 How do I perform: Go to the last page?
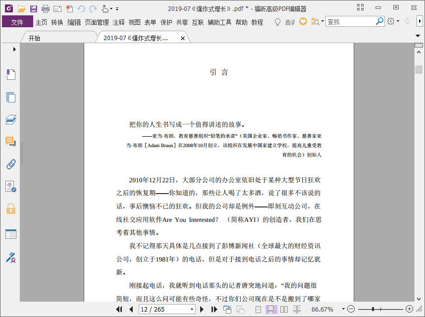point(214,309)
